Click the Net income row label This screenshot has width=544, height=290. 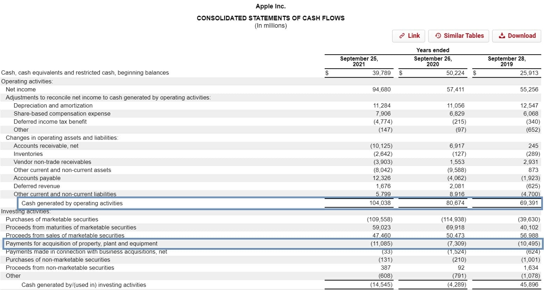[x=21, y=89]
